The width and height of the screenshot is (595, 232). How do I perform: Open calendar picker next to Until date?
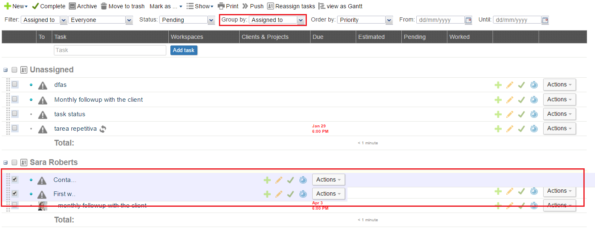[x=545, y=20]
